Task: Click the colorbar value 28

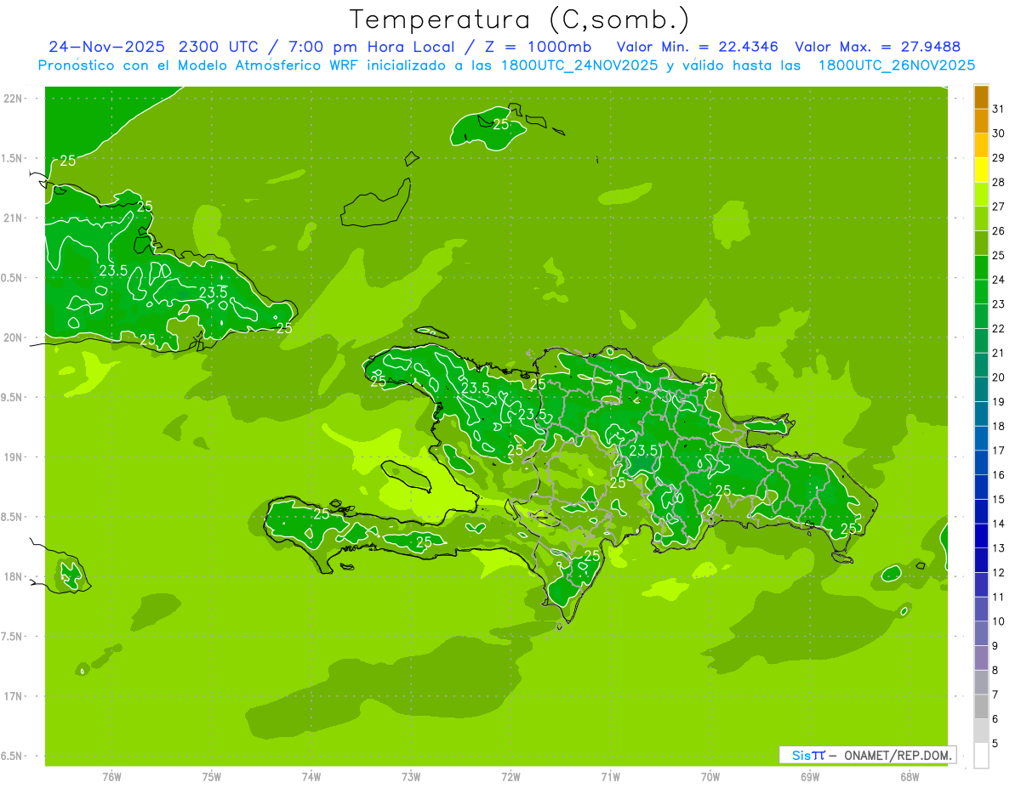Action: point(999,182)
